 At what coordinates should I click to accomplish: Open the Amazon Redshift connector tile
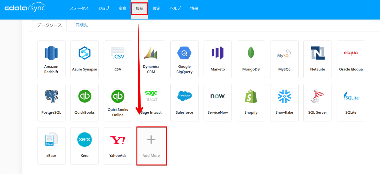(51, 59)
